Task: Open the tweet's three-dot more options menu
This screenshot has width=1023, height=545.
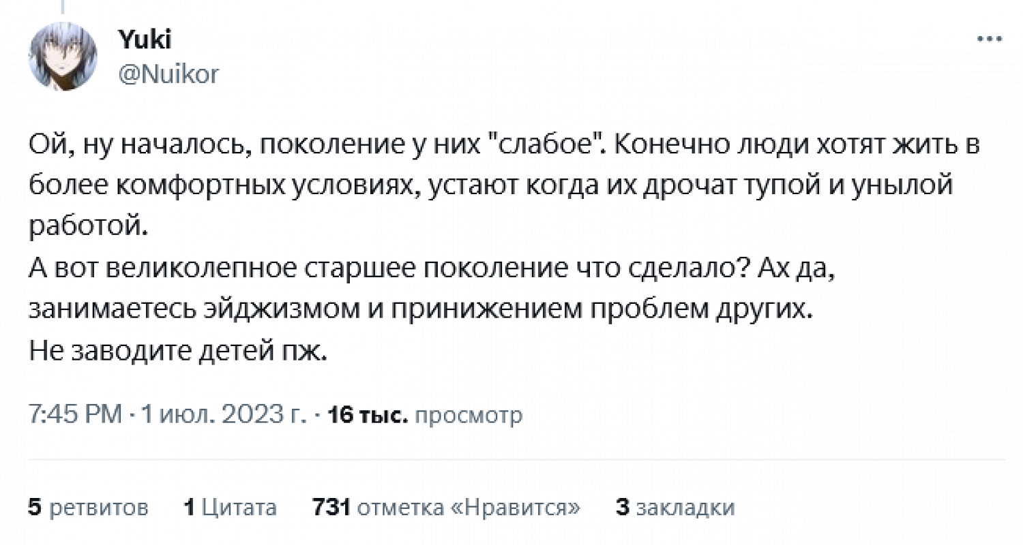Action: click(x=990, y=39)
